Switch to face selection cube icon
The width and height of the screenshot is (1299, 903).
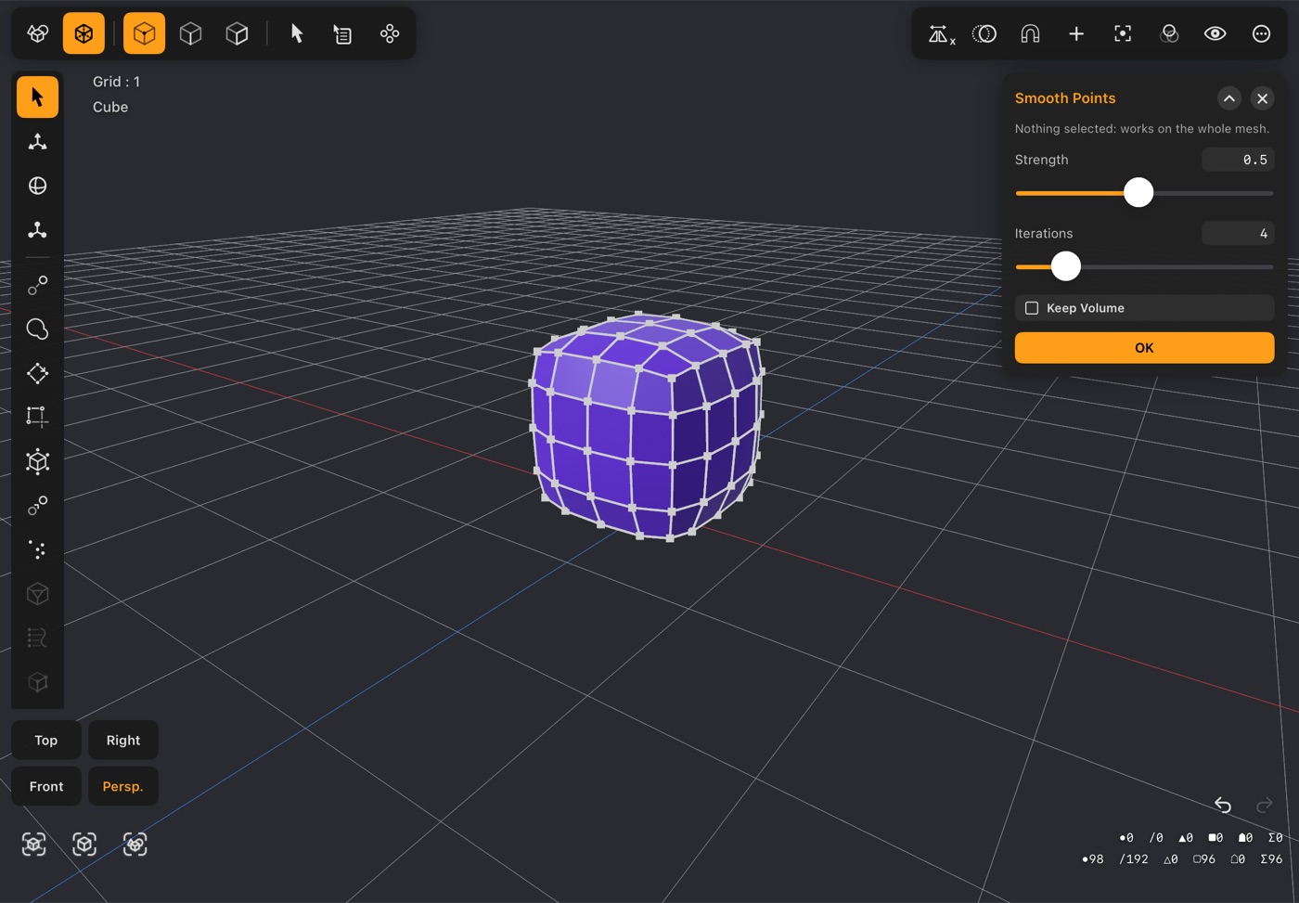pyautogui.click(x=237, y=33)
